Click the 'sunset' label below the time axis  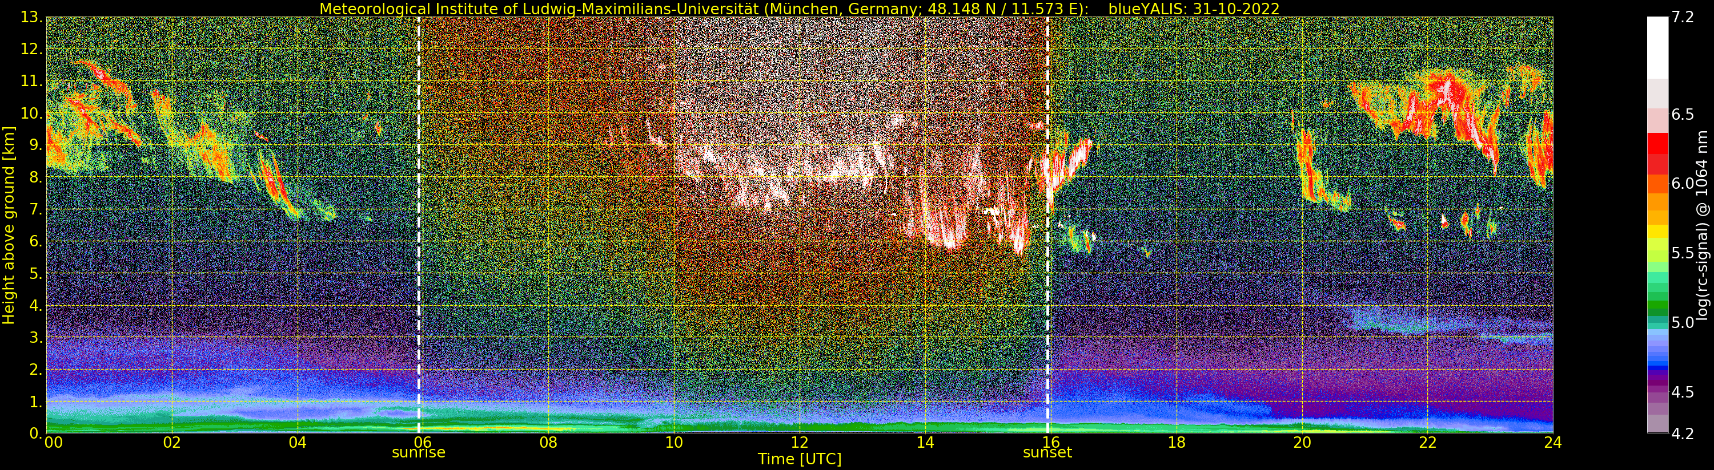[x=1047, y=453]
